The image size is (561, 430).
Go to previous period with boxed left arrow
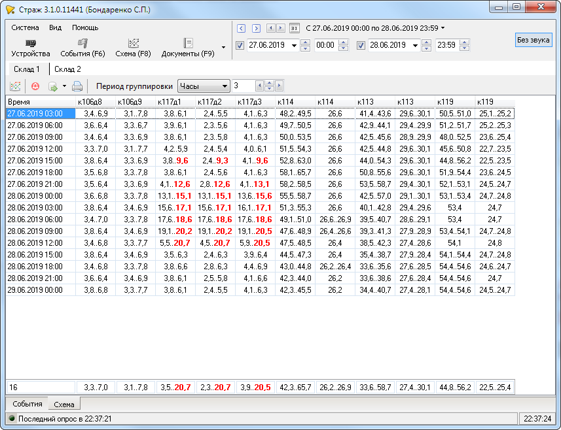[241, 28]
